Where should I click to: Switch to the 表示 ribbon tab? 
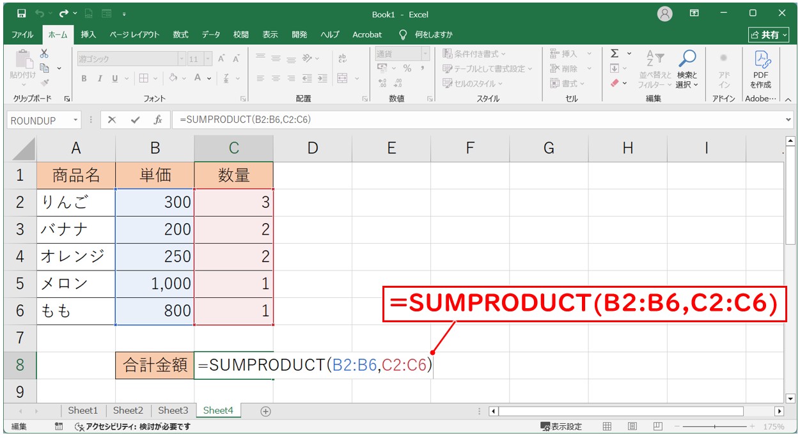pyautogui.click(x=270, y=35)
